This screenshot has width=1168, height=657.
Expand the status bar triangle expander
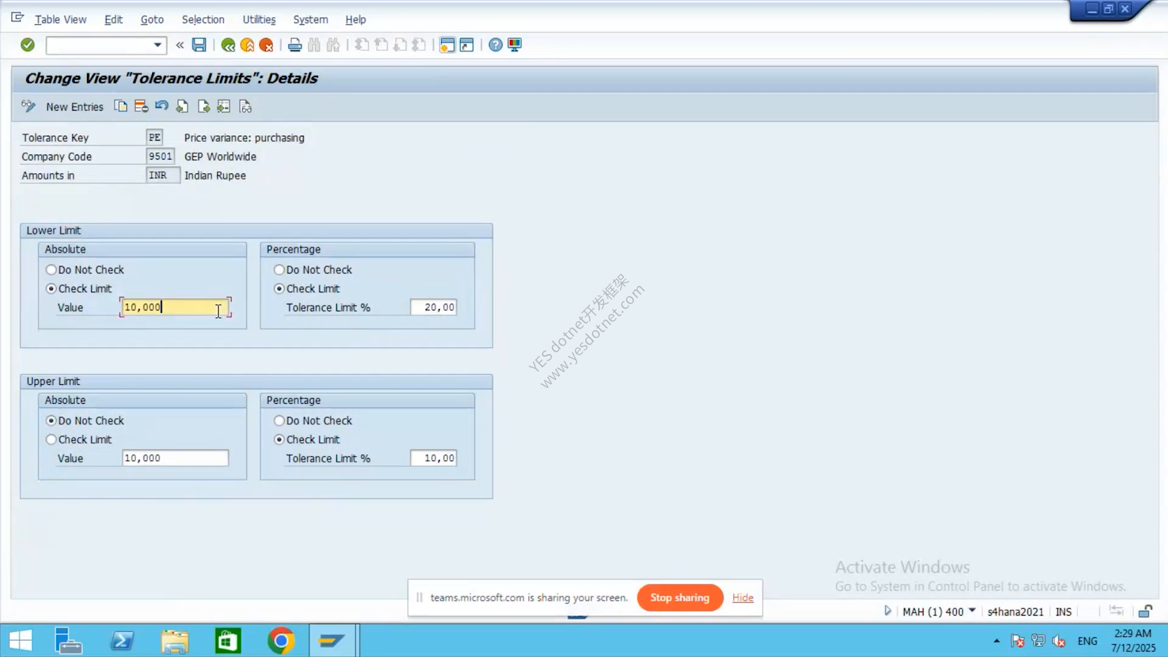pos(888,611)
